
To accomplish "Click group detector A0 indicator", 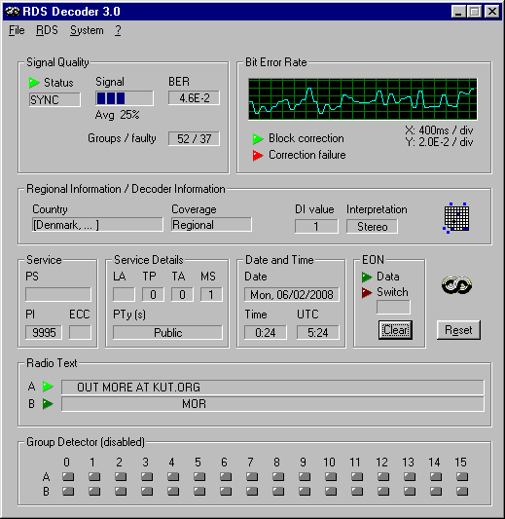I will click(x=68, y=476).
